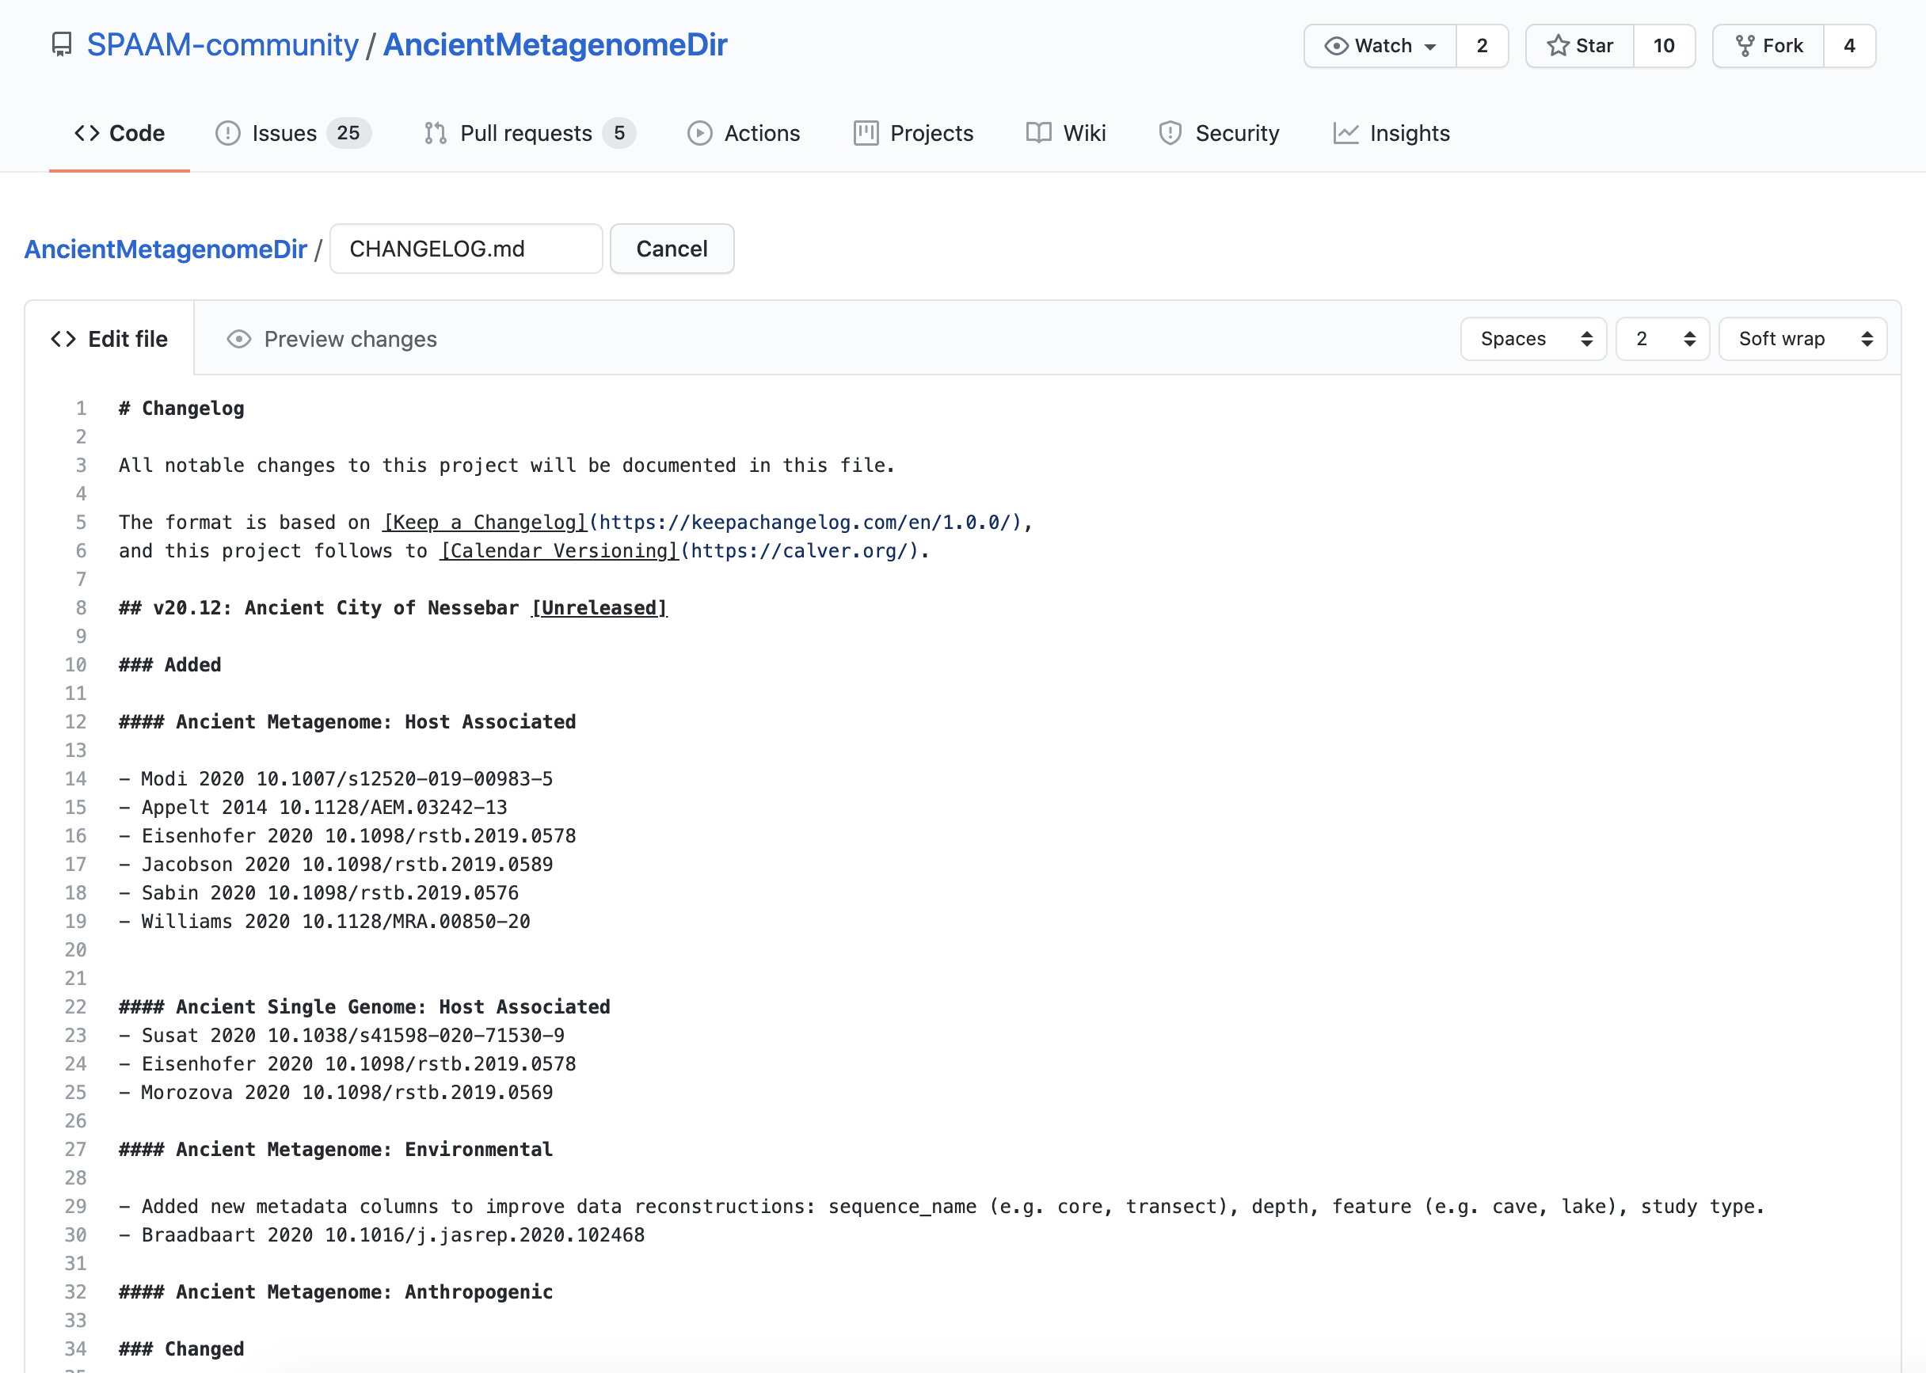
Task: Click the 'Susat 2020' entry line
Action: click(341, 1036)
